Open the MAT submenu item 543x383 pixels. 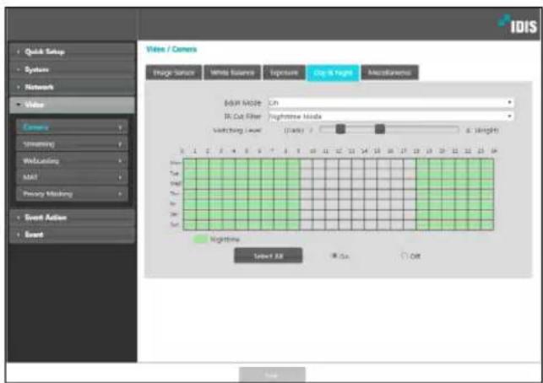click(x=72, y=177)
